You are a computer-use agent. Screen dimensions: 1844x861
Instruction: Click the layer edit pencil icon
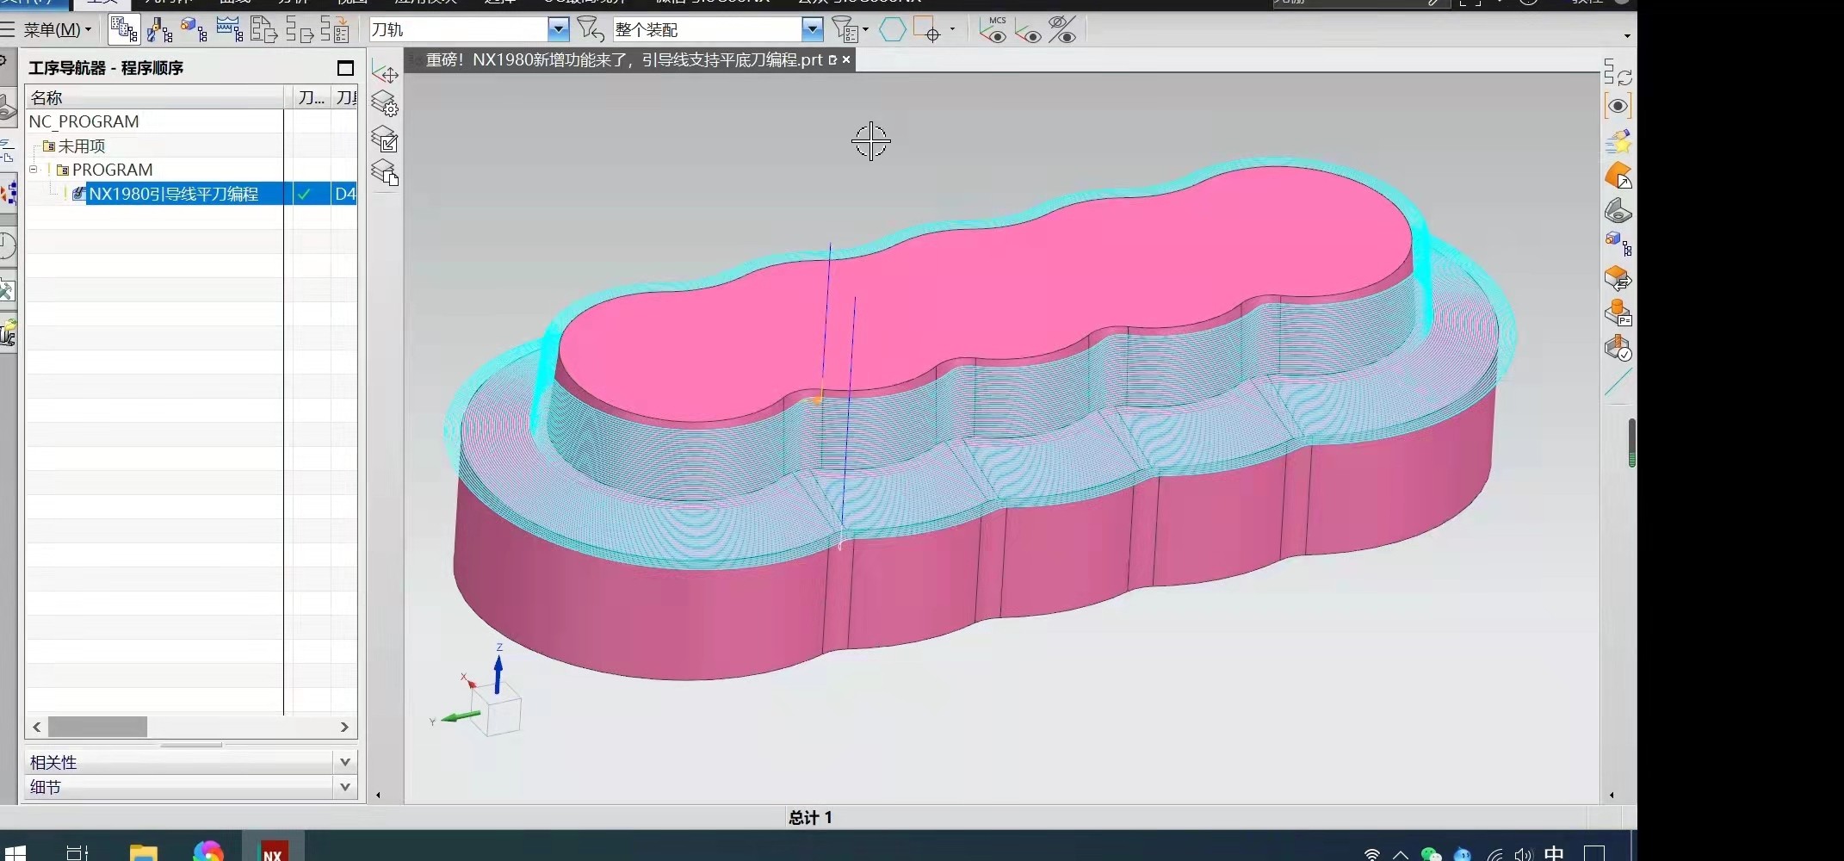pyautogui.click(x=385, y=139)
